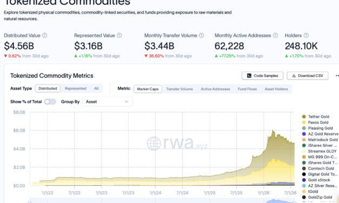
Task: Click the Distributed Value help icon
Action: [x=44, y=36]
